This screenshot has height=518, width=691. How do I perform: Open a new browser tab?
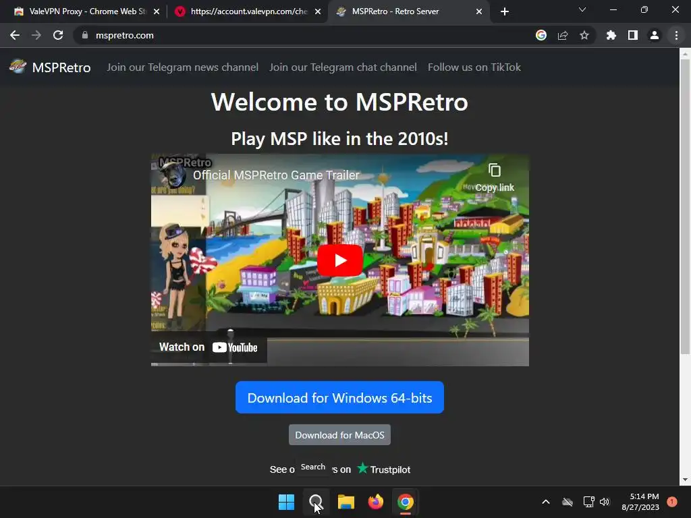coord(505,11)
